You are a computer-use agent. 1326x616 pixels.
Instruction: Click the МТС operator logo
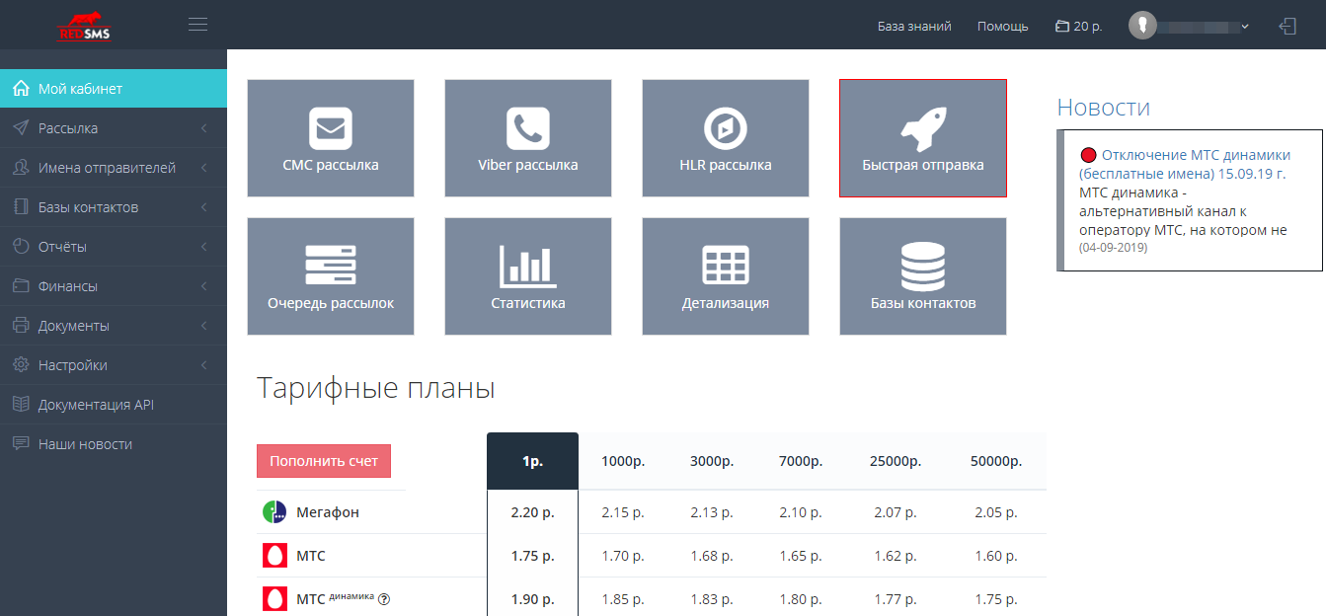pos(274,556)
